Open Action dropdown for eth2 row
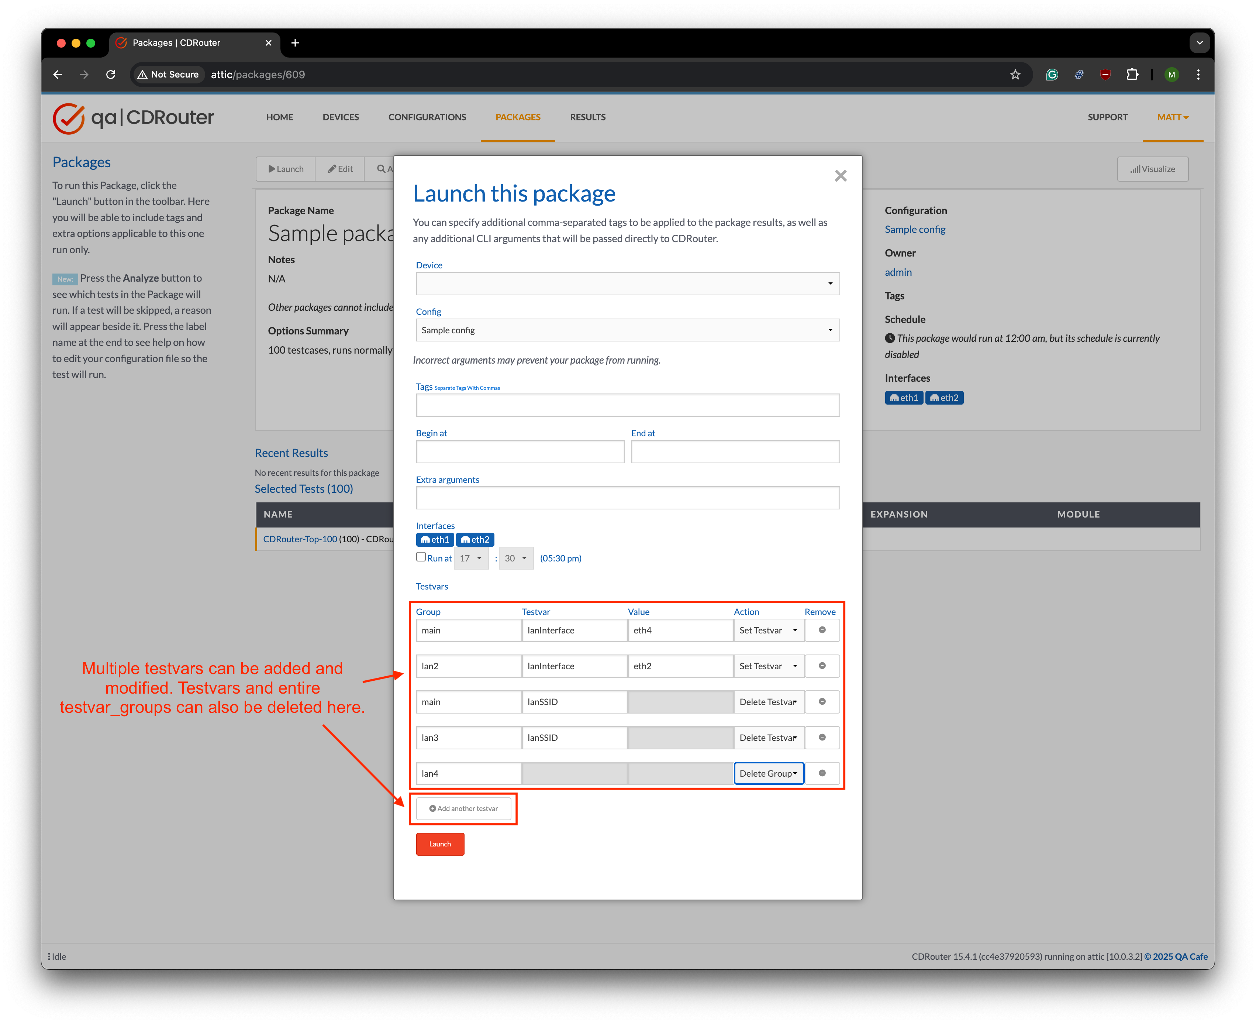Viewport: 1256px width, 1024px height. 769,666
